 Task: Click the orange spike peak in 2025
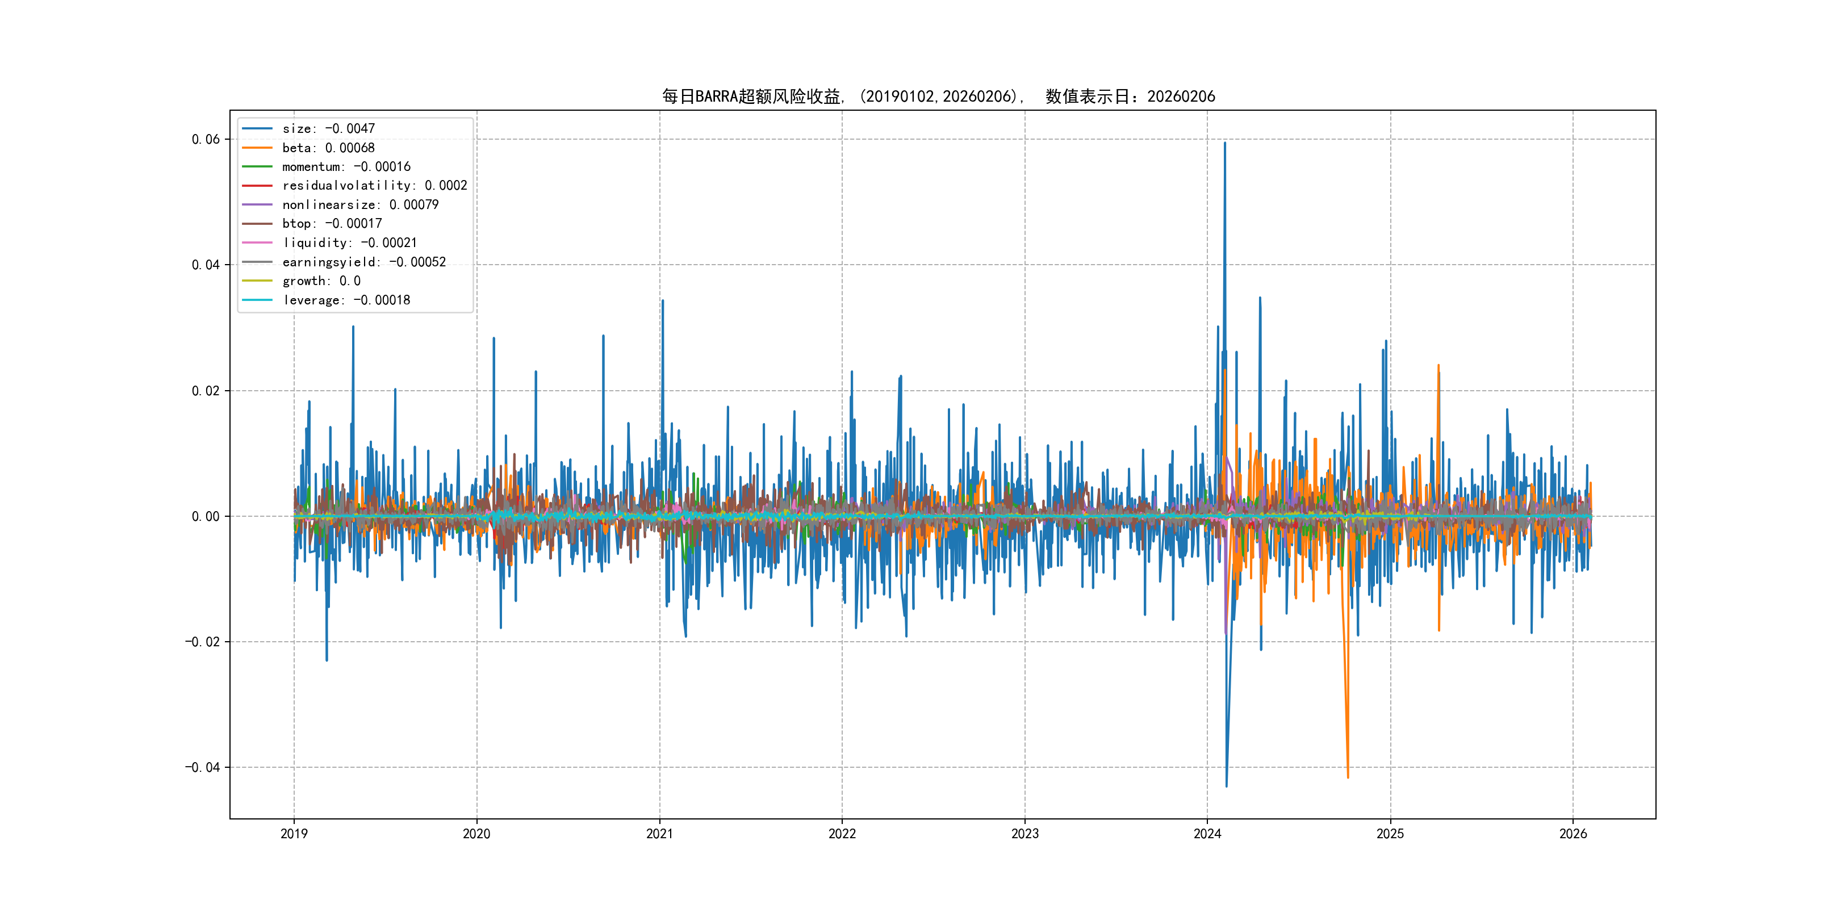[x=1438, y=366]
